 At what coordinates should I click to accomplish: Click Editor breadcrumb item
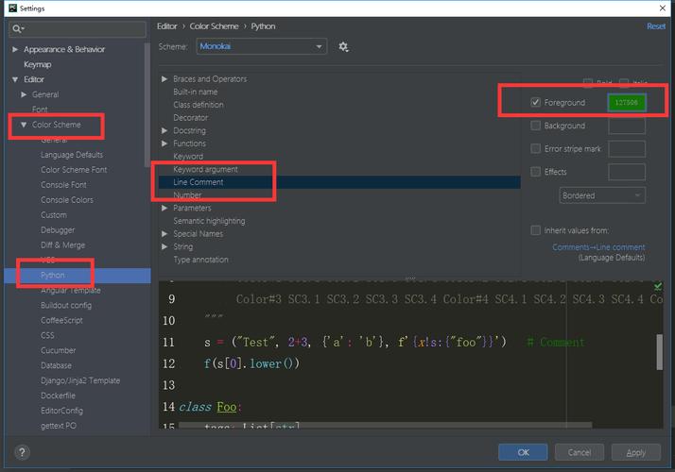pyautogui.click(x=167, y=26)
